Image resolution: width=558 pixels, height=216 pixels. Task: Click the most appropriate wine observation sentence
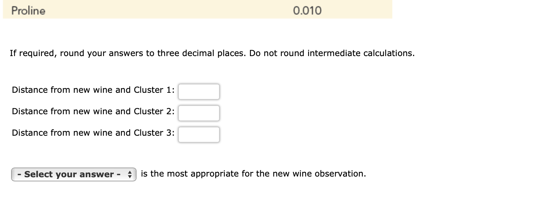(253, 174)
